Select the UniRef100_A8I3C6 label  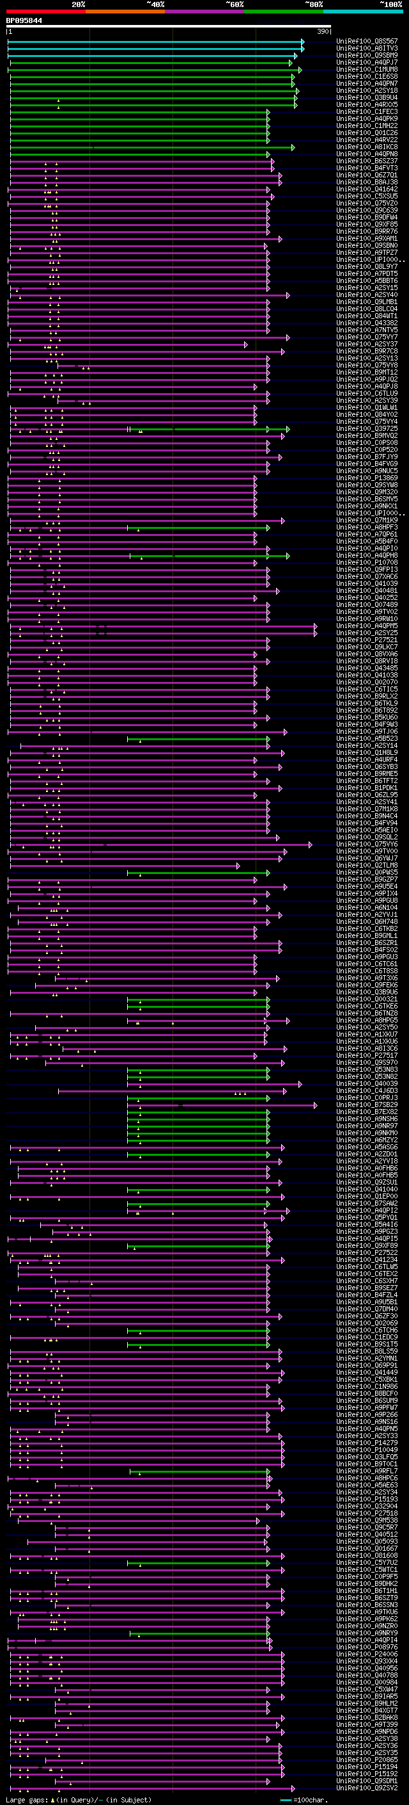click(367, 1048)
